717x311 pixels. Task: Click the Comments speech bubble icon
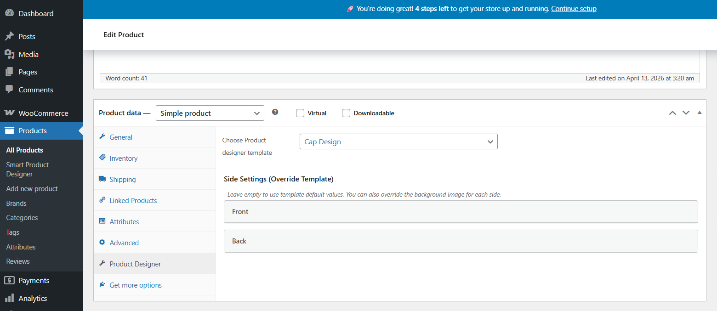coord(9,90)
